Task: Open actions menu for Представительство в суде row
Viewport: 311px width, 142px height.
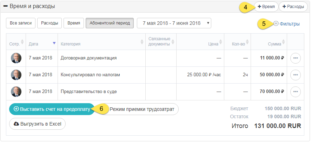Action: pyautogui.click(x=296, y=92)
